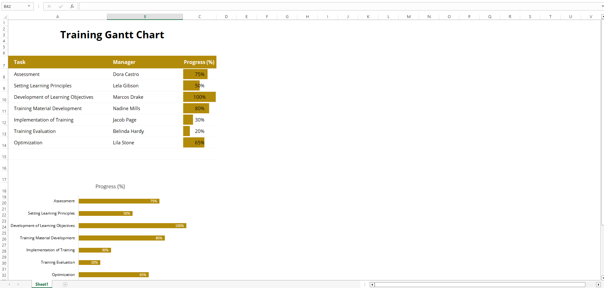Select row 15 header
This screenshot has width=604, height=288.
pyautogui.click(x=4, y=154)
